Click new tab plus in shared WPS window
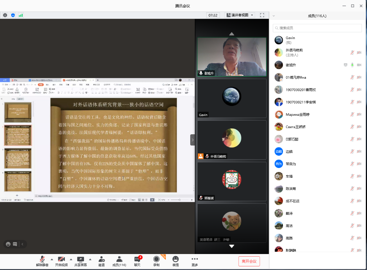Screen dimensions: 367x270 pyautogui.click(x=98, y=80)
